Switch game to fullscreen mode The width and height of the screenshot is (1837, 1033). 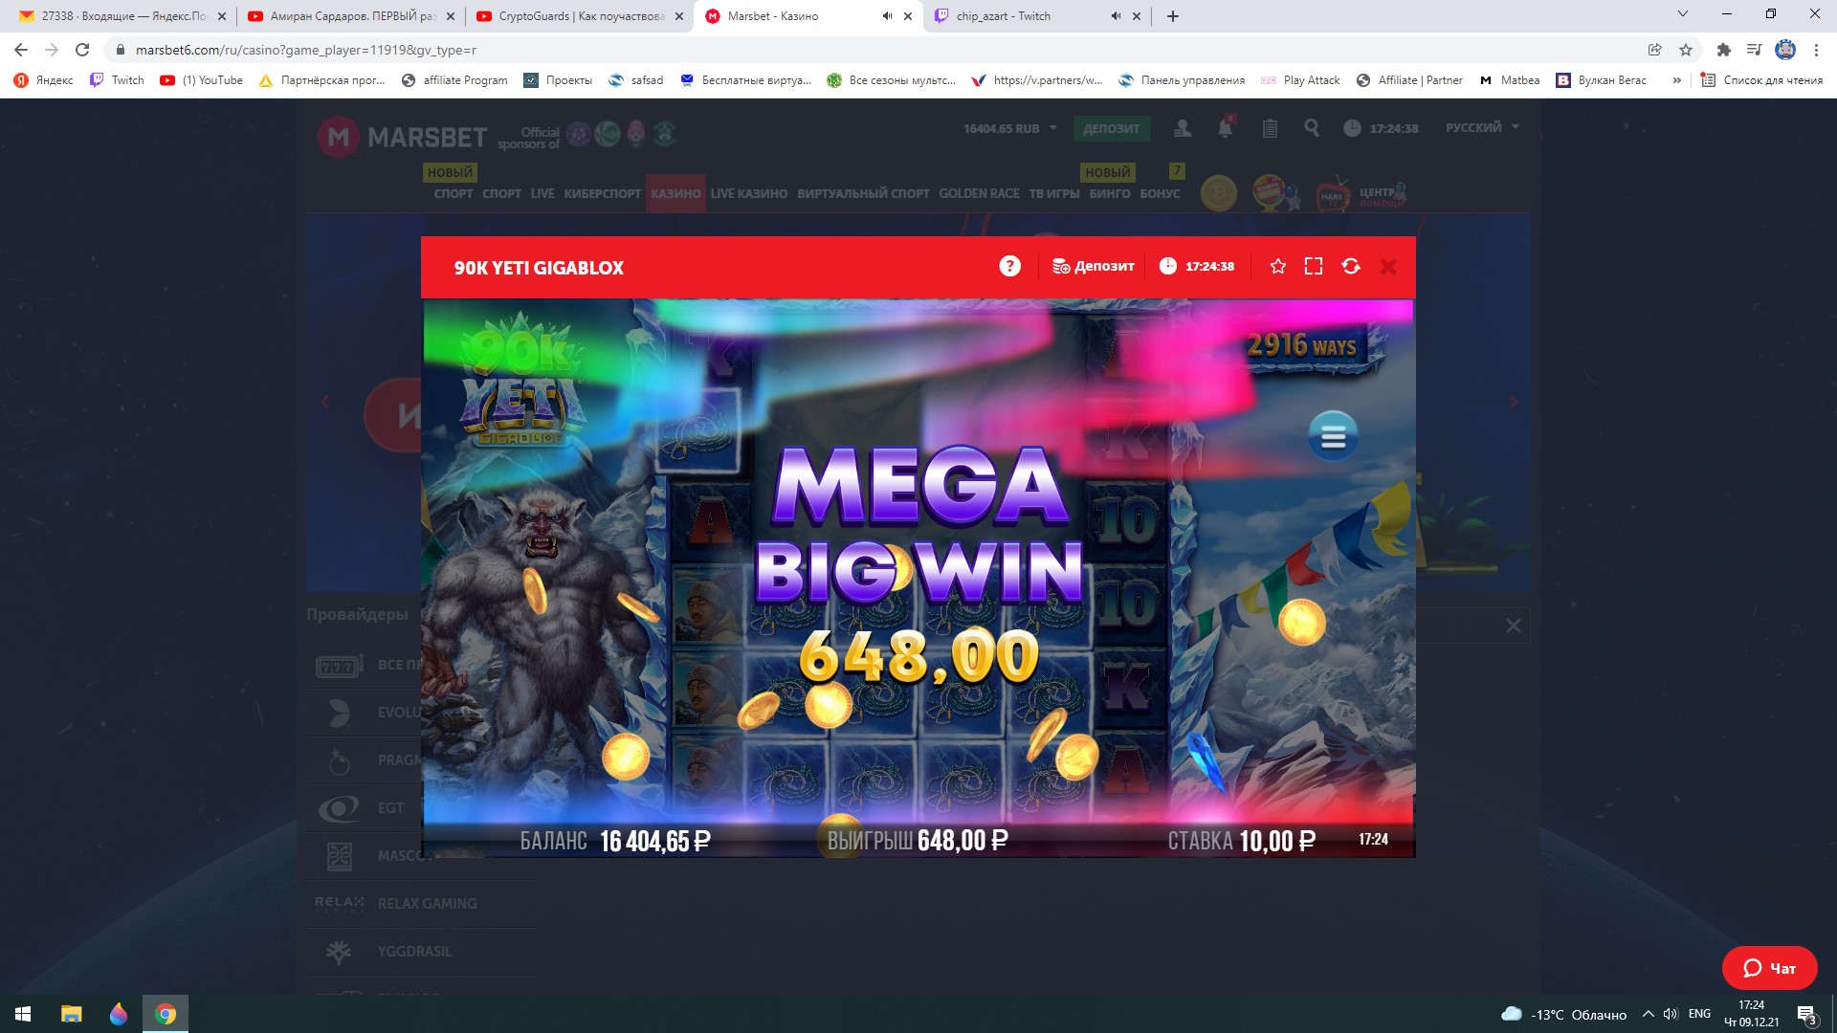click(x=1314, y=266)
